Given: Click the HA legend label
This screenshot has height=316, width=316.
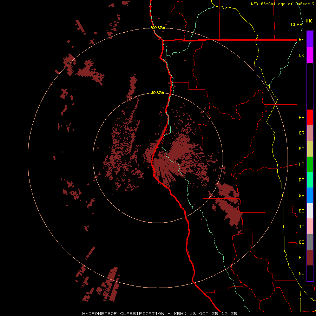Looking at the screenshot, I should click(x=301, y=118).
